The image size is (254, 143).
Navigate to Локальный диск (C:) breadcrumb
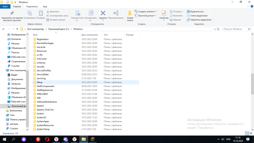59,29
